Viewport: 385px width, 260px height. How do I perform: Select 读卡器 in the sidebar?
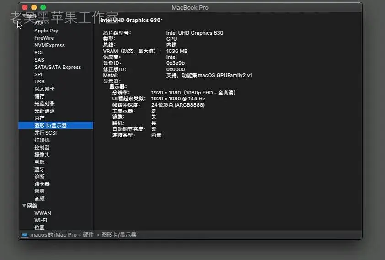[42, 184]
